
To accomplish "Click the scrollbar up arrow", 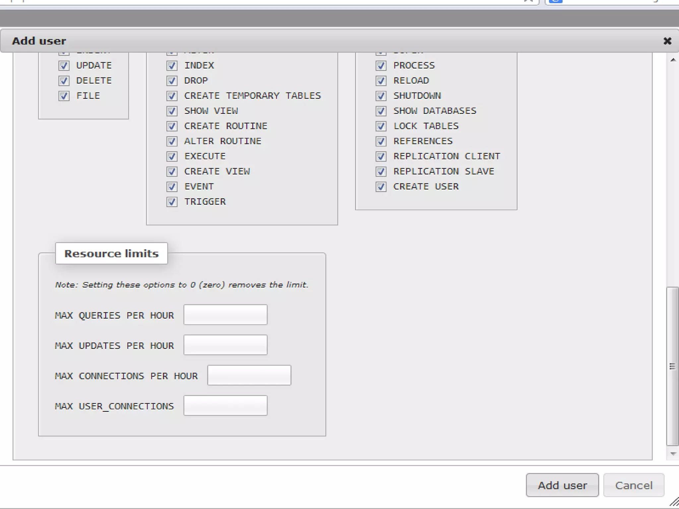I will [x=673, y=60].
